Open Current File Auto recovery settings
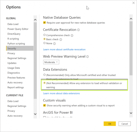The height and width of the screenshot is (132, 137). click(15, 116)
